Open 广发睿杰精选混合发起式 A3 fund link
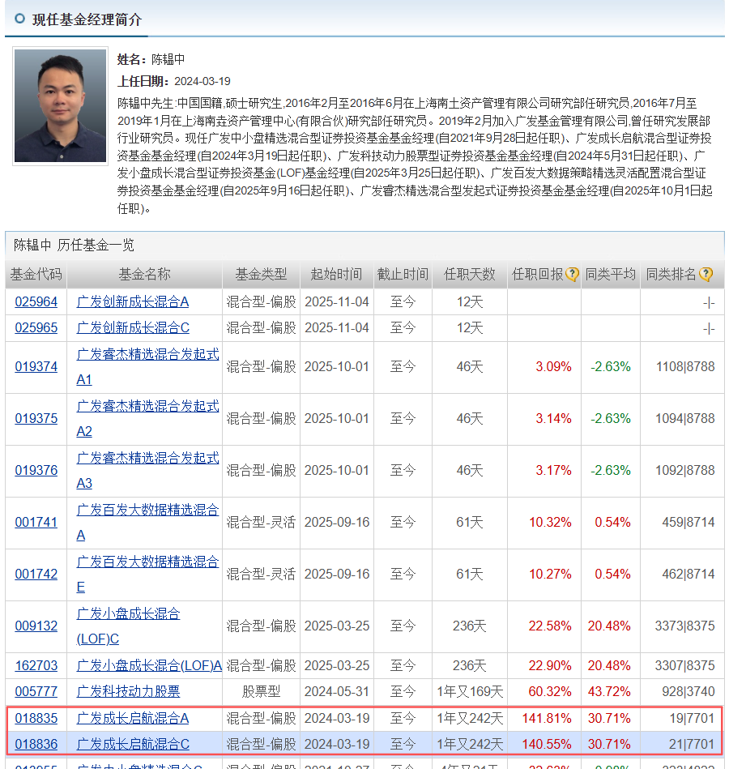 click(147, 470)
